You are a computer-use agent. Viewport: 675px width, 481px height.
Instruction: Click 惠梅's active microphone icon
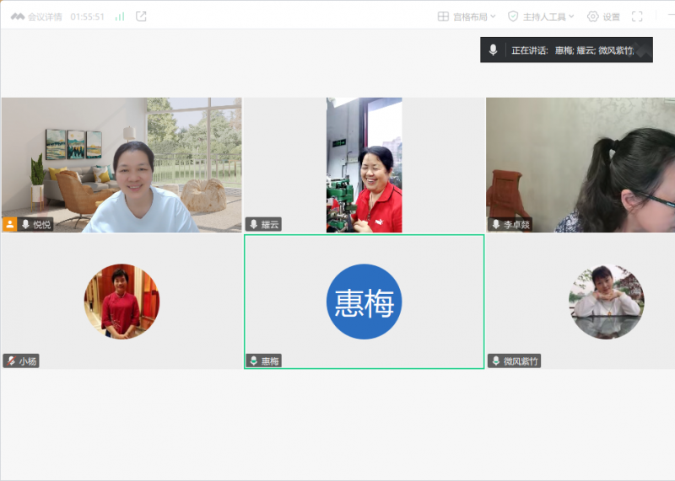coord(253,361)
